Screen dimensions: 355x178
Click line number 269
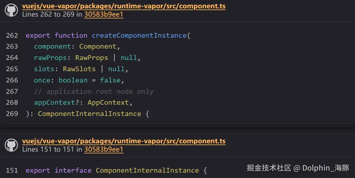pyautogui.click(x=12, y=114)
